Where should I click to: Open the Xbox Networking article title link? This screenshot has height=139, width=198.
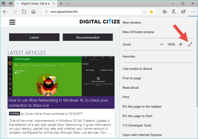(x=58, y=103)
